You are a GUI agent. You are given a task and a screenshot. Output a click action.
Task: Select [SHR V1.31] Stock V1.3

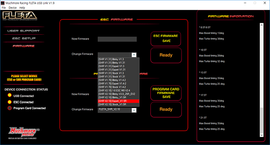tap(118, 73)
